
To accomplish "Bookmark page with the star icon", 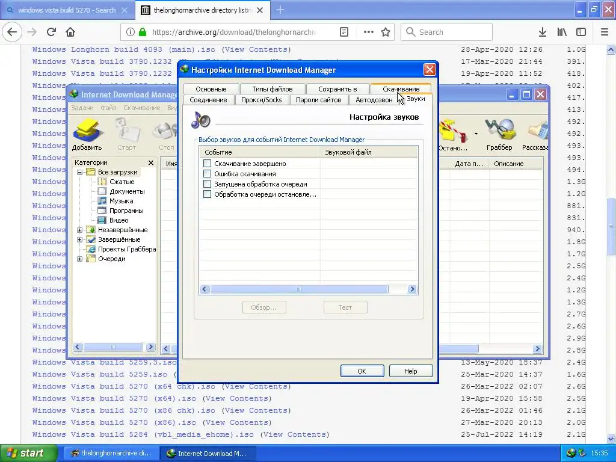I will [x=386, y=32].
